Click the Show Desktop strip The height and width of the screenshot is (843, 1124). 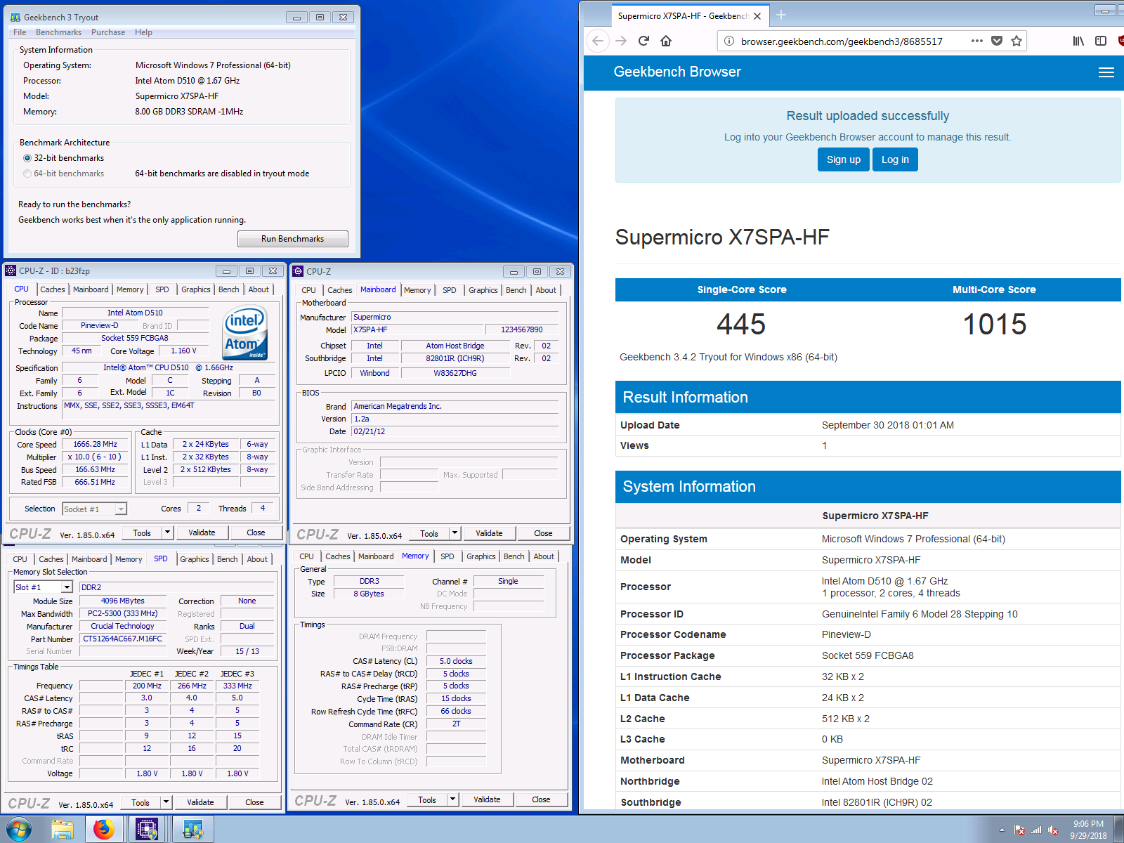[x=1120, y=830]
